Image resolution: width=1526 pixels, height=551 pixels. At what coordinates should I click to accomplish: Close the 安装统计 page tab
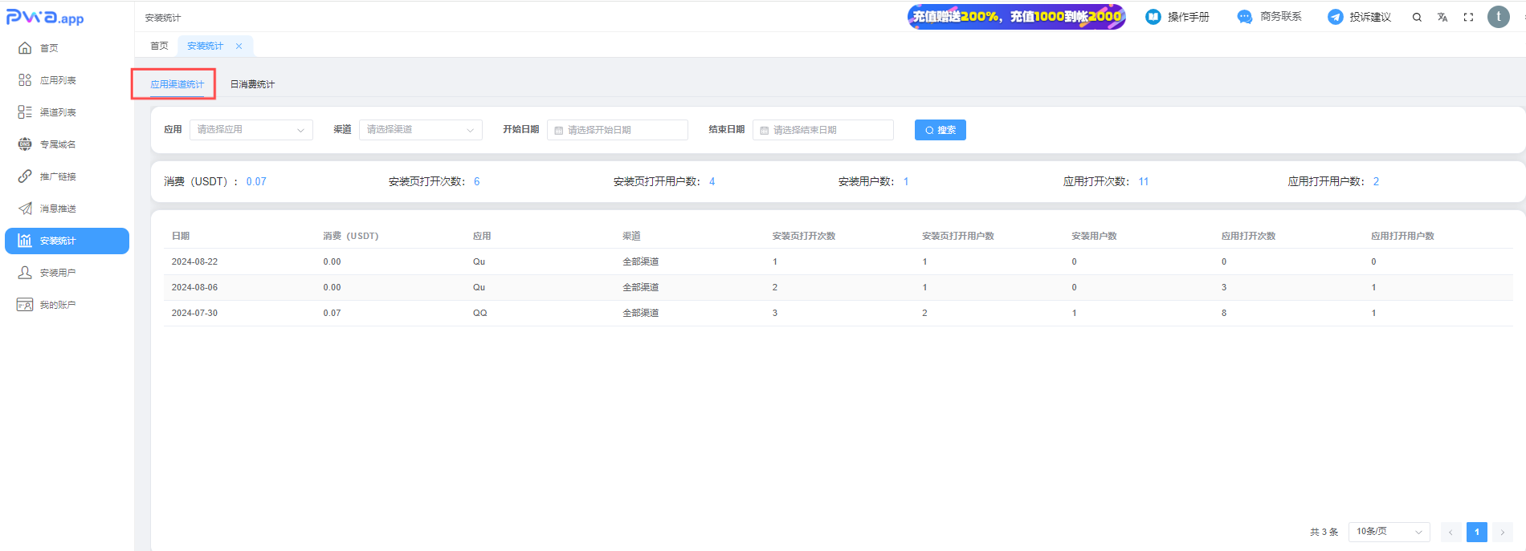click(239, 47)
